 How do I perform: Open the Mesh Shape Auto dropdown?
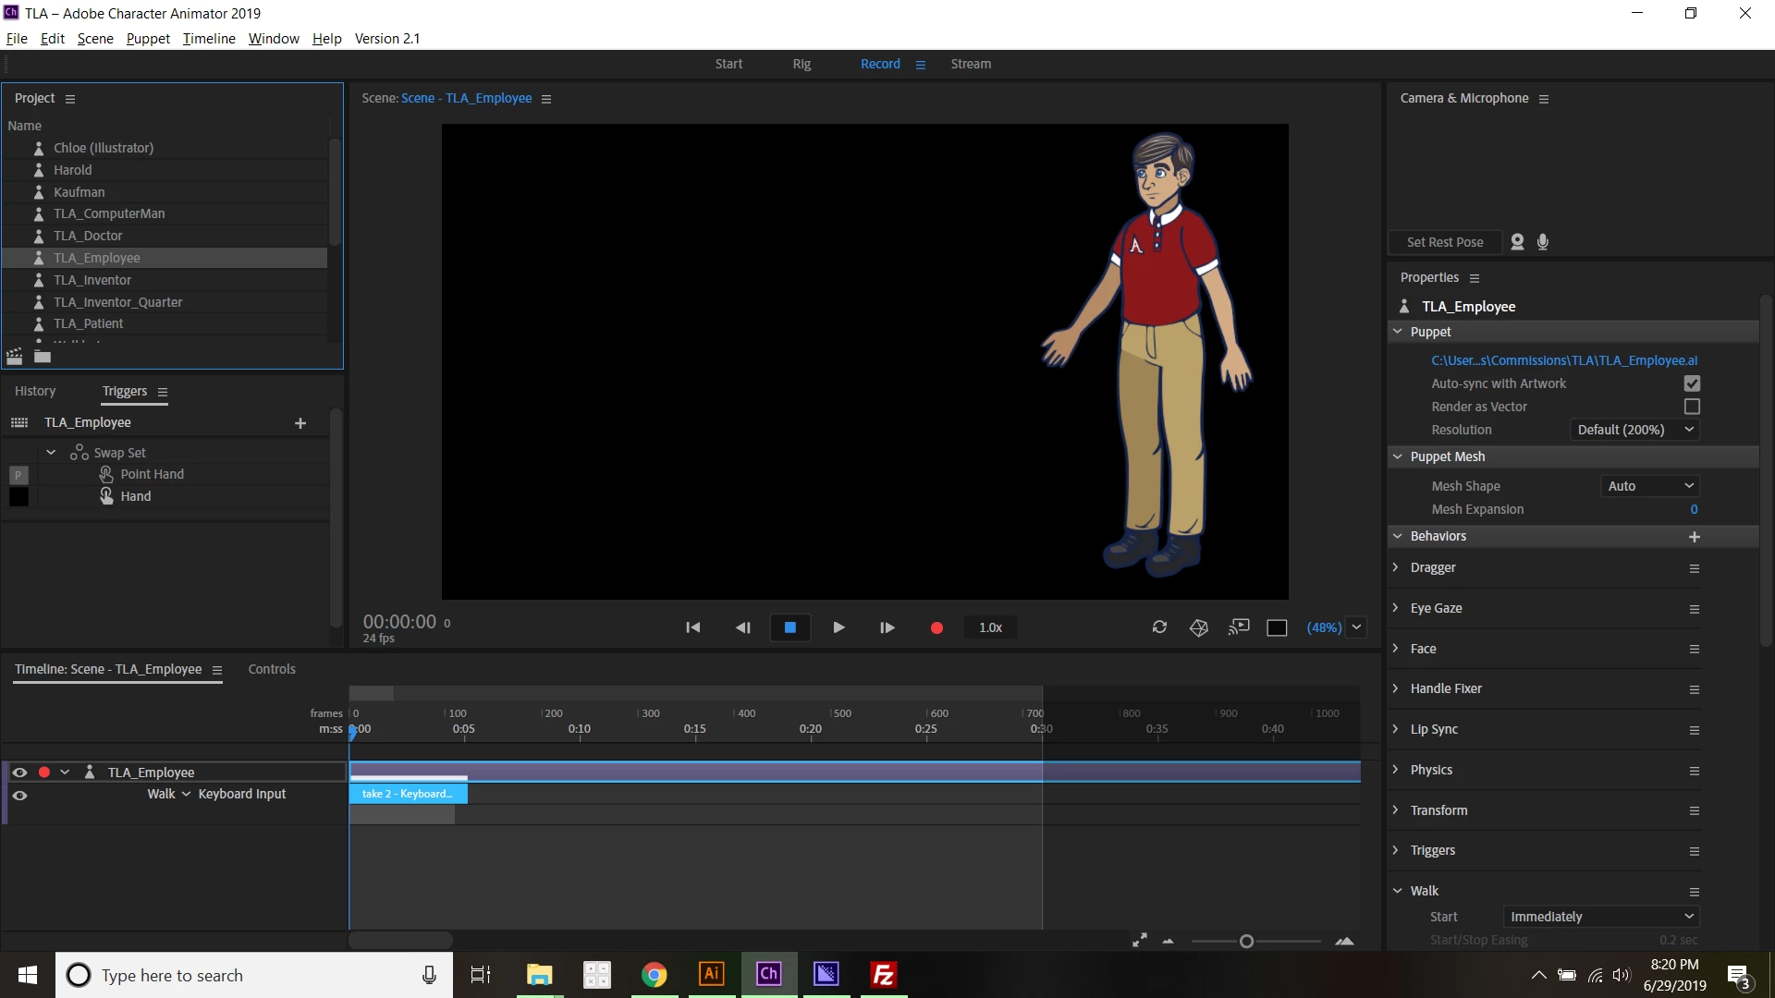click(1650, 486)
